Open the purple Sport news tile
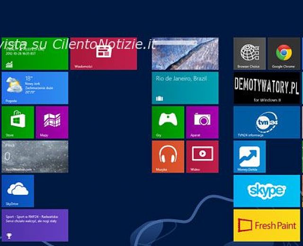 (x=35, y=225)
